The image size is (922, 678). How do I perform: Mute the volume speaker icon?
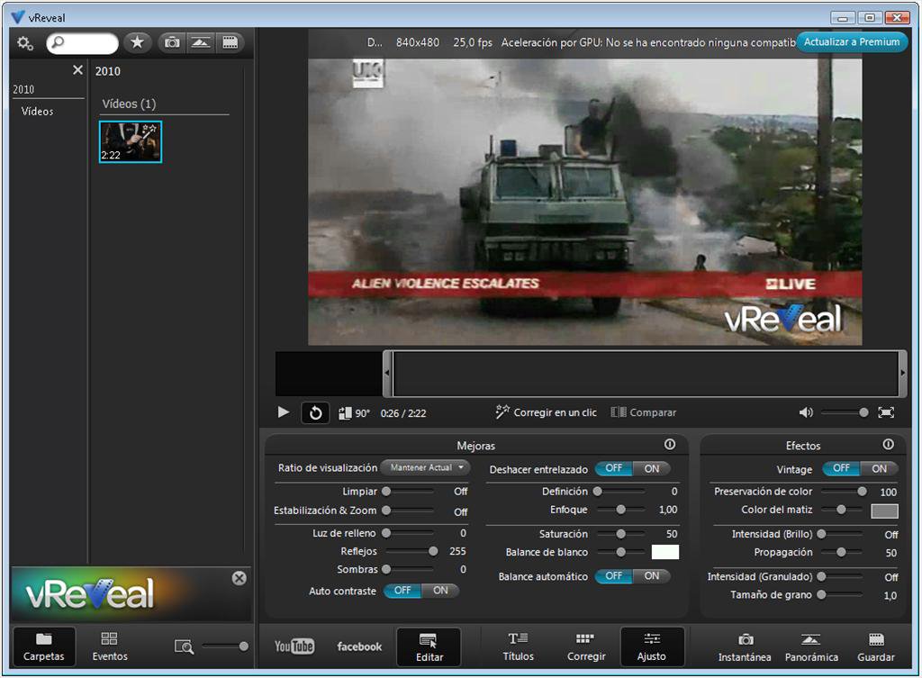tap(806, 412)
